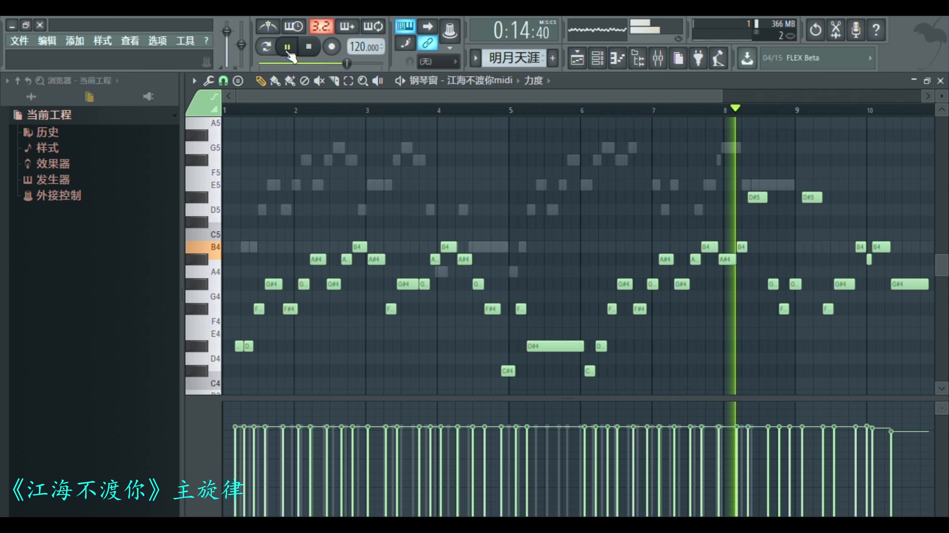Open piano roll options arrow menu
This screenshot has height=533, width=949.
[194, 80]
